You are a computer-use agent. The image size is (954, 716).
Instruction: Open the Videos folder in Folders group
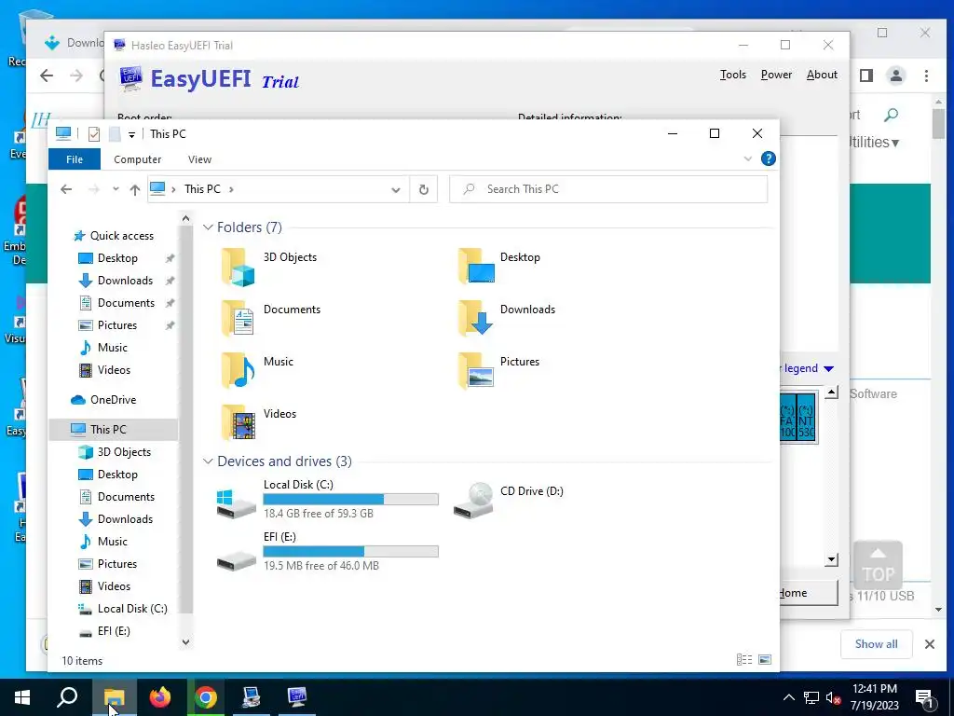[238, 422]
